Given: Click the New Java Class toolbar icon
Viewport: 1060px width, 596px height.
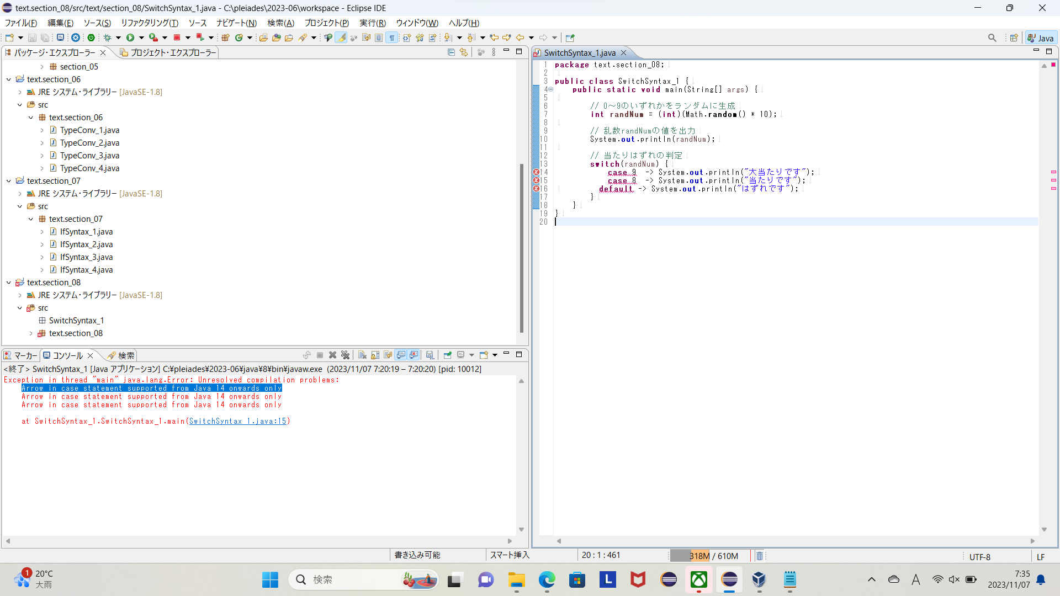Looking at the screenshot, I should [239, 38].
